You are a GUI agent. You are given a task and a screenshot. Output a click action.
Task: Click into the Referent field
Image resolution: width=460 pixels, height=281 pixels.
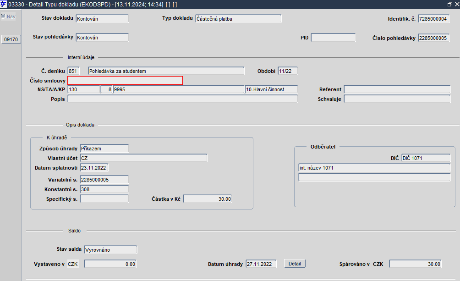point(397,89)
